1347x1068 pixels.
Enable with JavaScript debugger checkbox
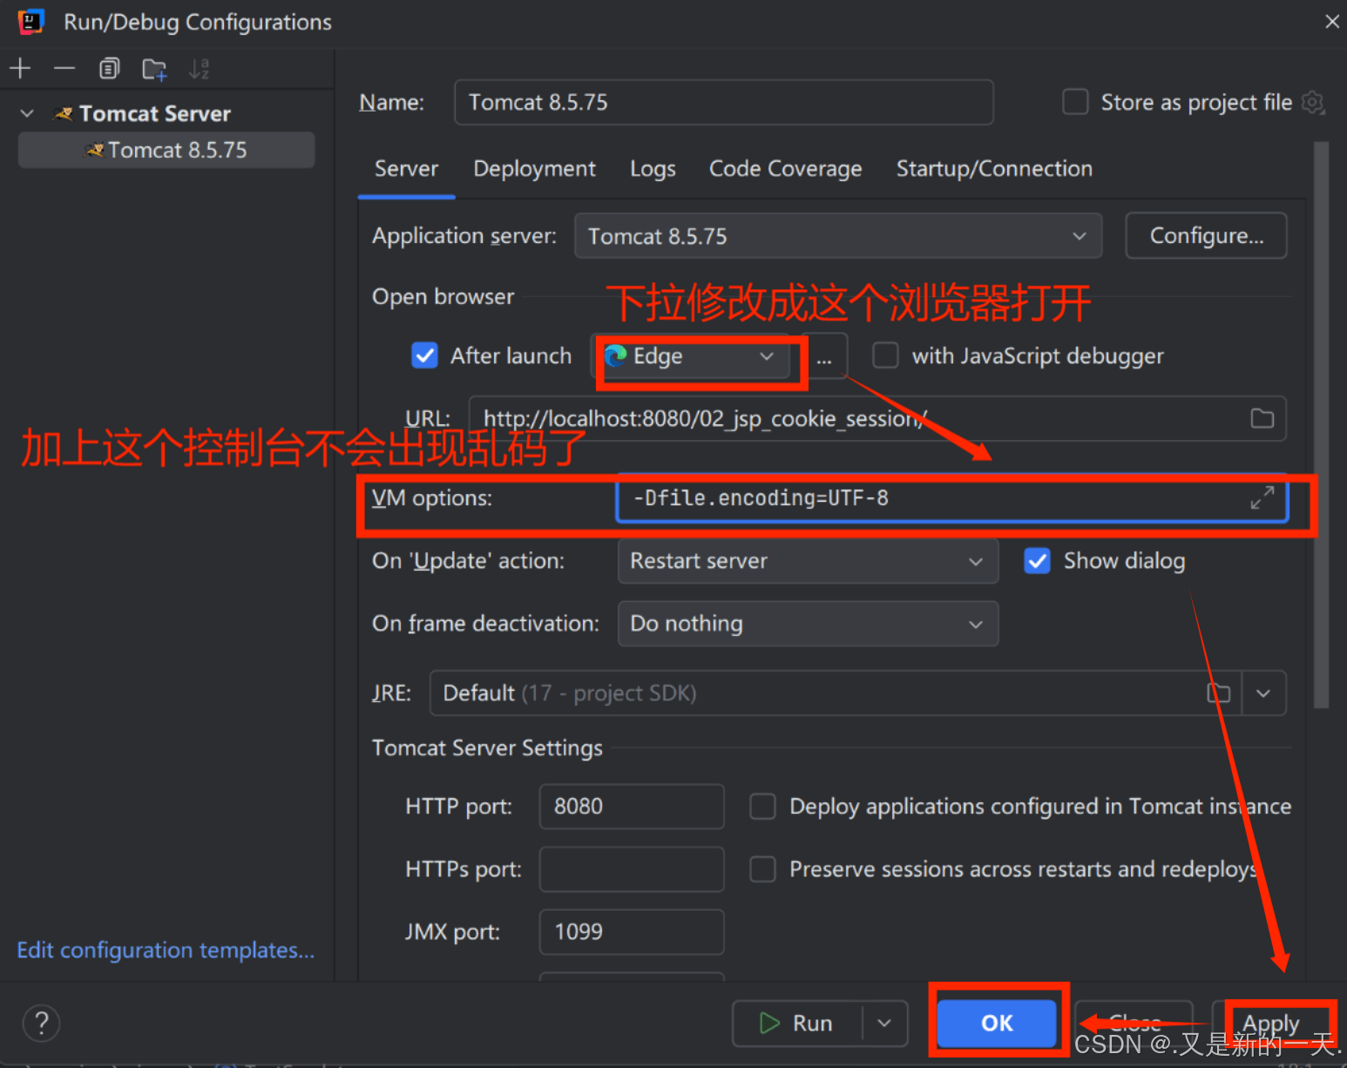(x=885, y=355)
